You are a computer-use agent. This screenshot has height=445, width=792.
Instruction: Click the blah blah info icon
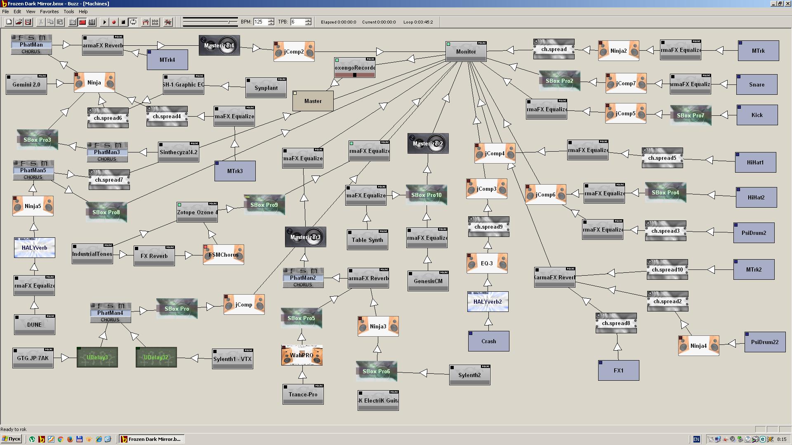[155, 22]
